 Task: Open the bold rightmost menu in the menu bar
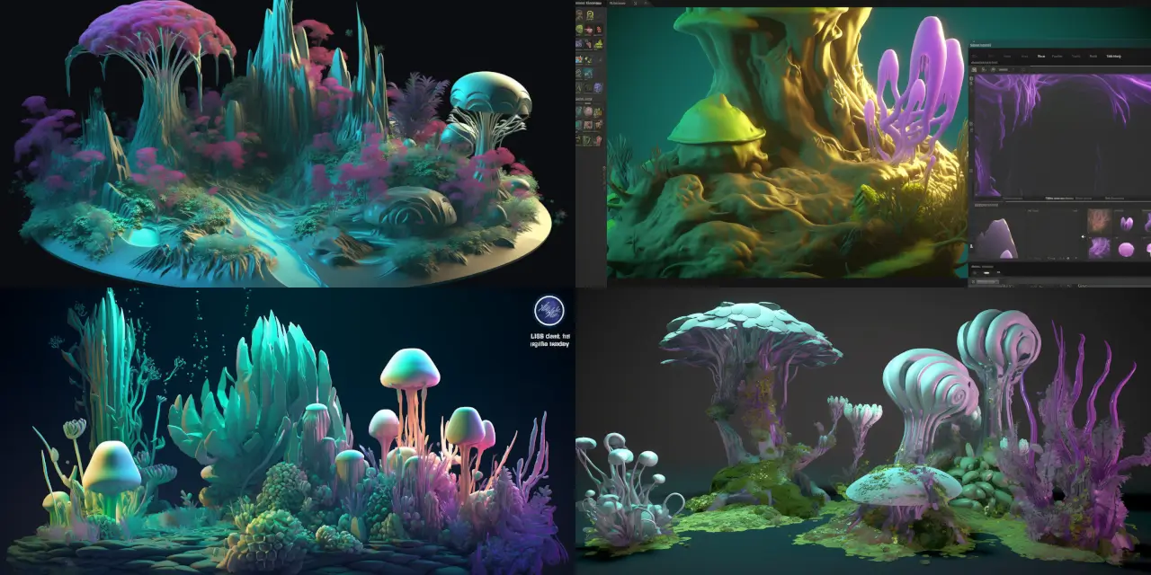tap(1114, 56)
